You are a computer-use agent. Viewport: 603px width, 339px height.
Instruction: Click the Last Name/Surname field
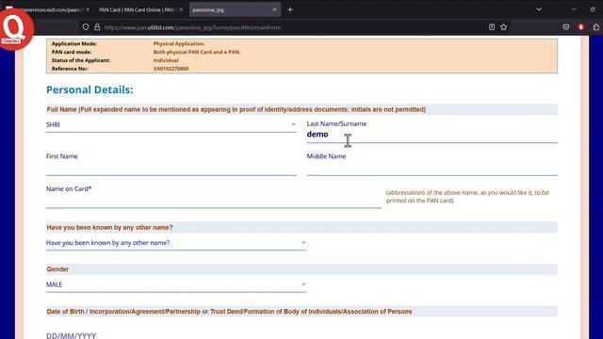[x=432, y=135]
